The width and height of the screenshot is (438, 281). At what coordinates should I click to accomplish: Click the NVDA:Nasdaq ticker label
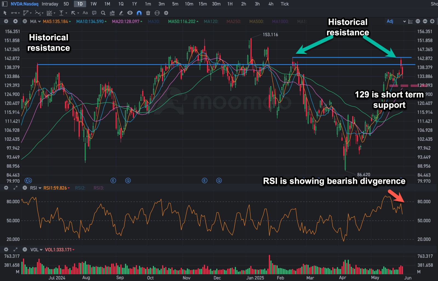pyautogui.click(x=24, y=4)
